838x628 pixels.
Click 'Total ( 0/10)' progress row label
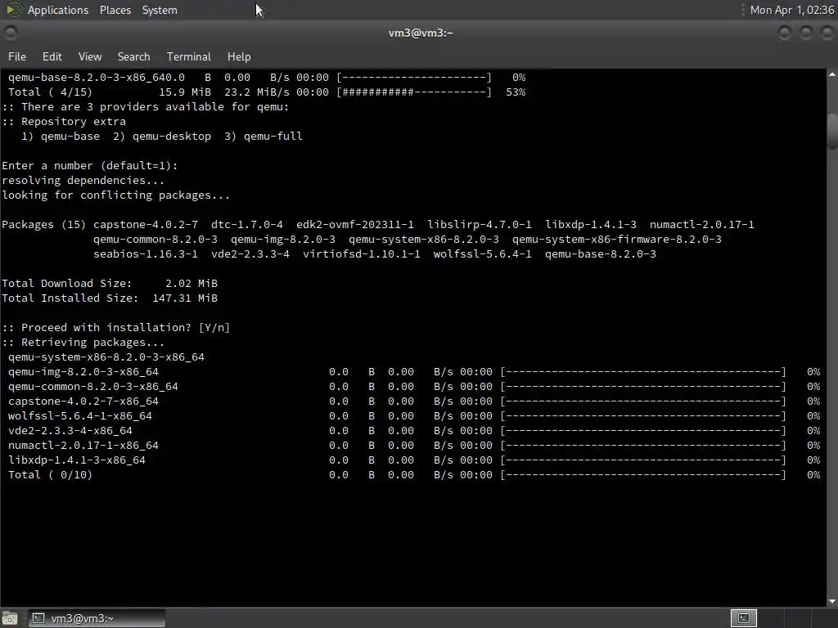[50, 475]
